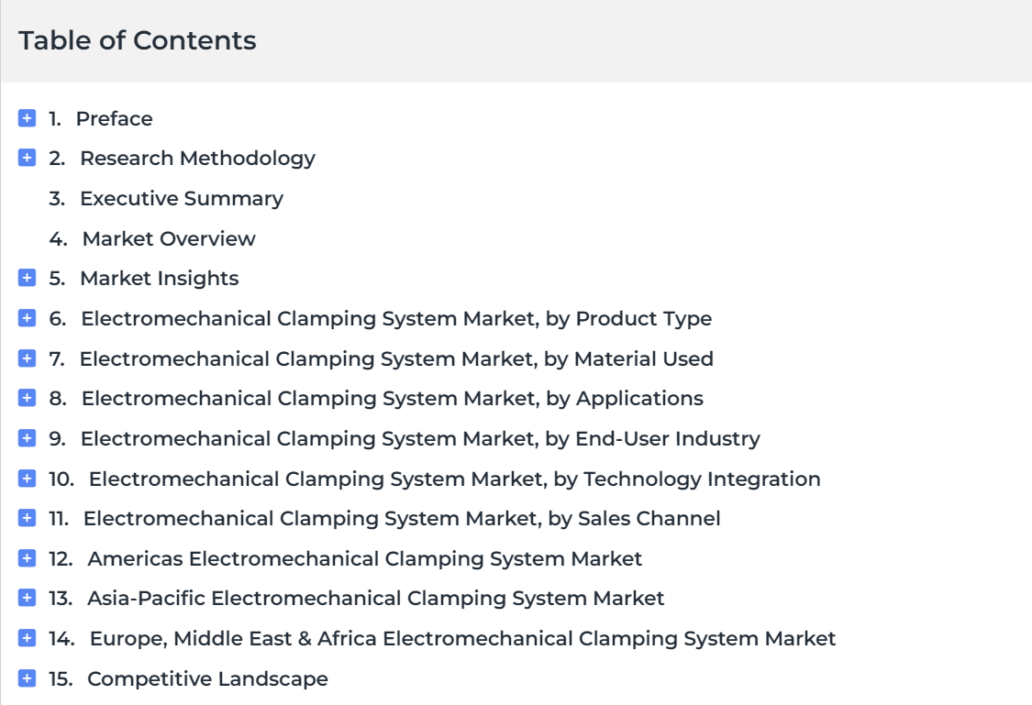The height and width of the screenshot is (705, 1032).
Task: Click the plus icon beside Market Insights
Action: [x=27, y=278]
